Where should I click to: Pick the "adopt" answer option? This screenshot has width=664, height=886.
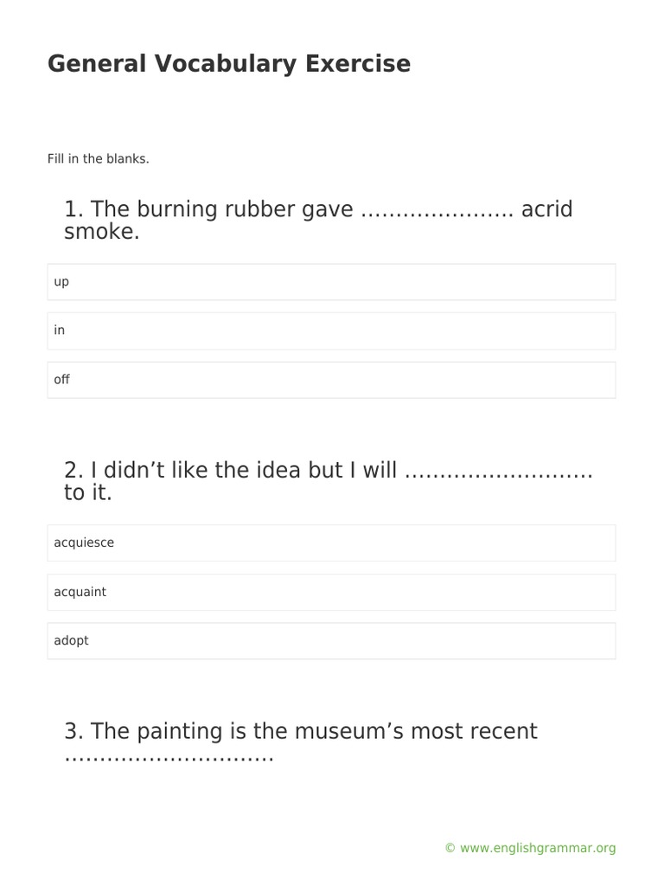pos(331,641)
